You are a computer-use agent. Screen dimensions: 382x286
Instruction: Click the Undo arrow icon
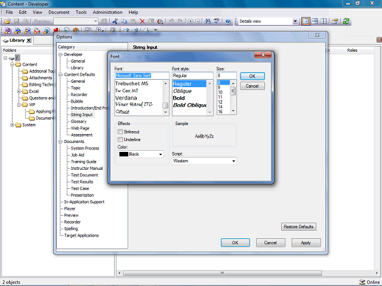click(x=171, y=21)
